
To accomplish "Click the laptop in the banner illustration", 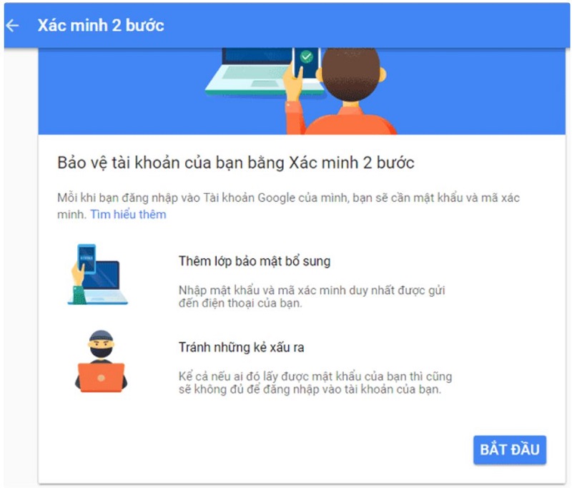I will coord(255,72).
